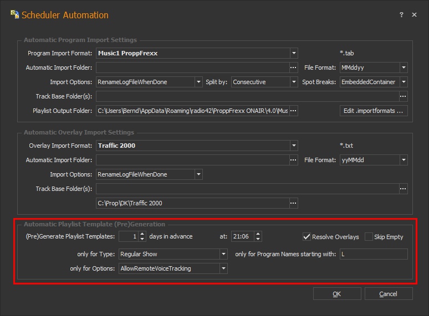This screenshot has height=316, width=429.
Task: Expand the only for Type dropdown
Action: 223,254
